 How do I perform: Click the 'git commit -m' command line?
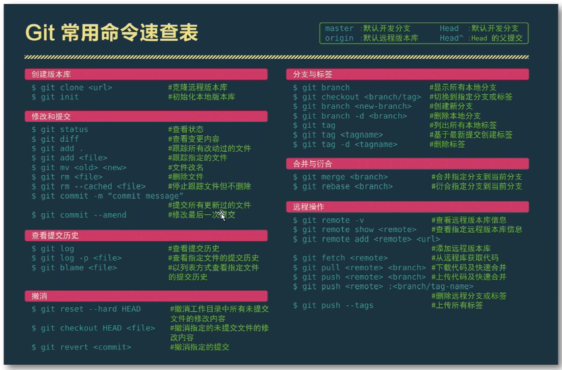tap(108, 196)
